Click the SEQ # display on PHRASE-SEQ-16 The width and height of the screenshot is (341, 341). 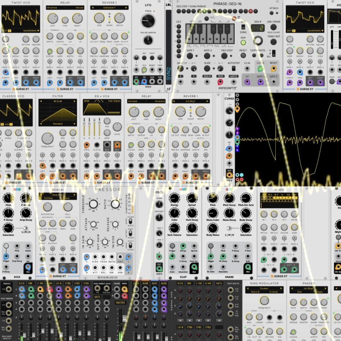(258, 28)
